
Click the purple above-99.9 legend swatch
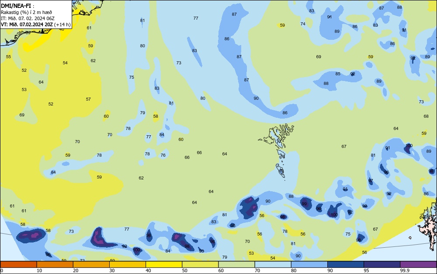coord(418,264)
